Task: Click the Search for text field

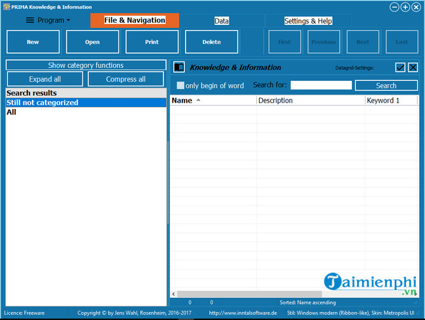Action: [321, 86]
